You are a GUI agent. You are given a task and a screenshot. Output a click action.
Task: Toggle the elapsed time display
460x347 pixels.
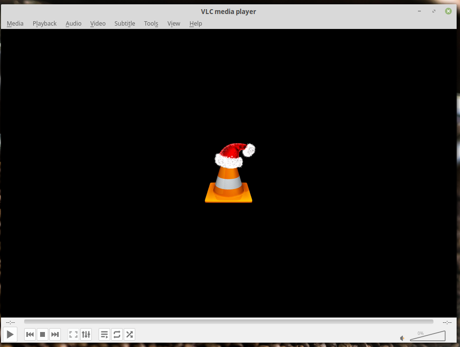[x=10, y=322]
